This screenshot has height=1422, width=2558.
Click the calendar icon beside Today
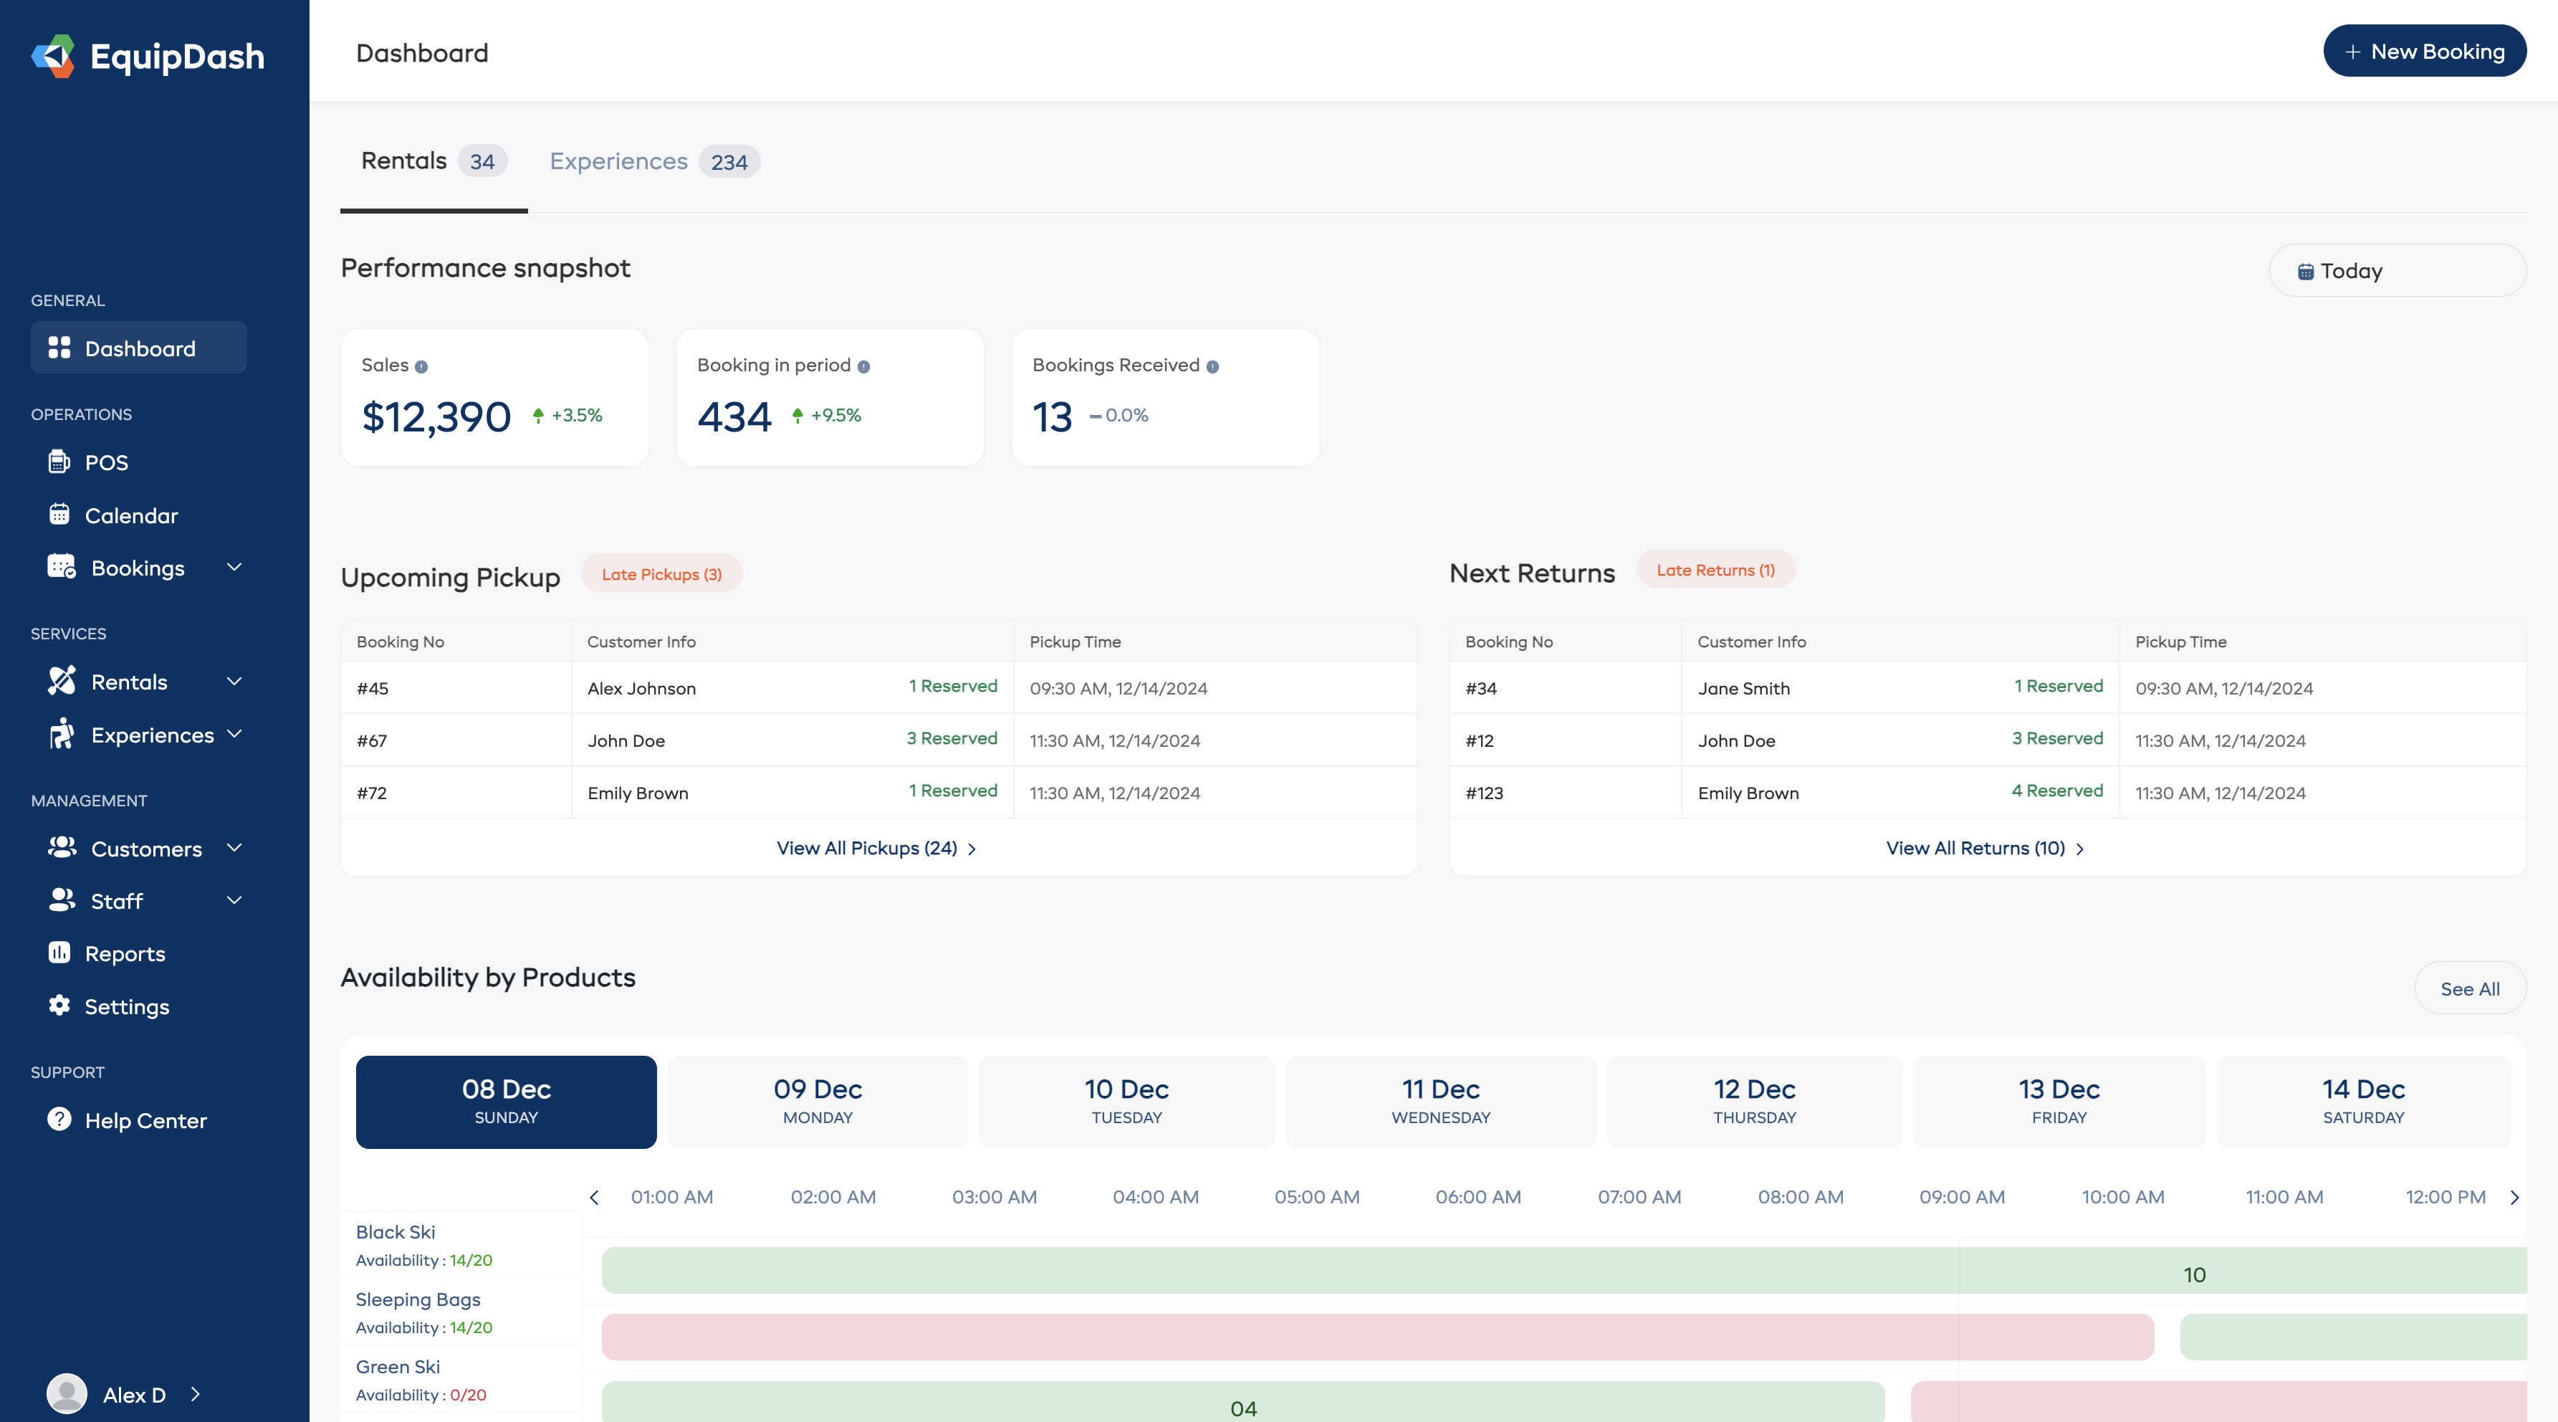click(2306, 271)
